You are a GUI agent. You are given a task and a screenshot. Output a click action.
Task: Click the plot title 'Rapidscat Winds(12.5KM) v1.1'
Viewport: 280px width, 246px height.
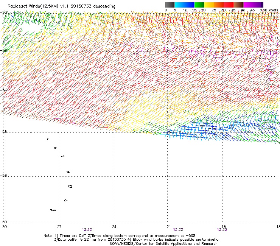tap(38, 6)
